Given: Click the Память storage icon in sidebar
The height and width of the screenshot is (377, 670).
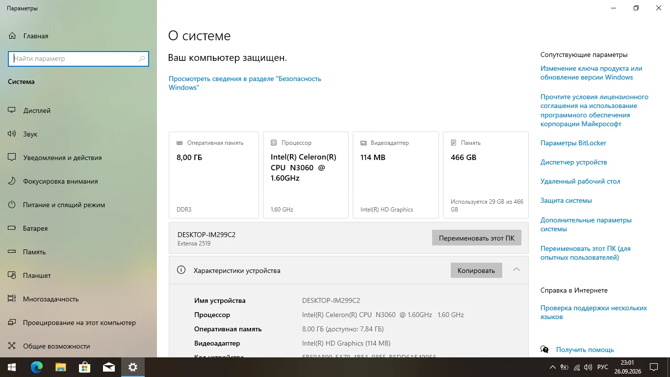Looking at the screenshot, I should 12,252.
